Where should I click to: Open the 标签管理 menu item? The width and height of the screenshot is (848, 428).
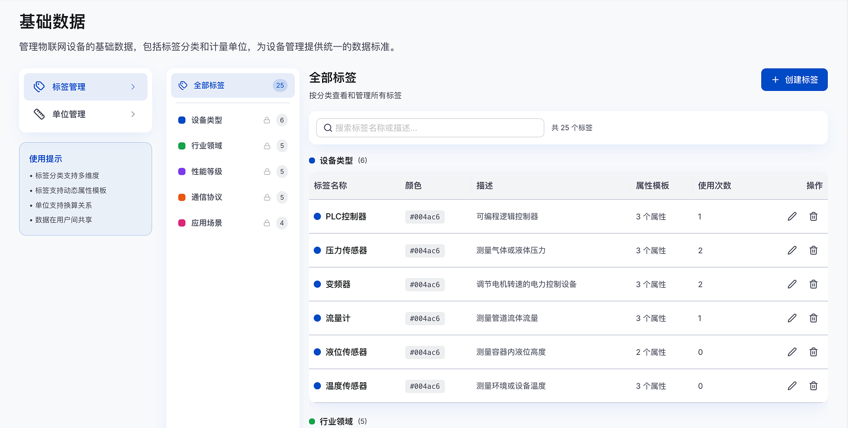(86, 87)
